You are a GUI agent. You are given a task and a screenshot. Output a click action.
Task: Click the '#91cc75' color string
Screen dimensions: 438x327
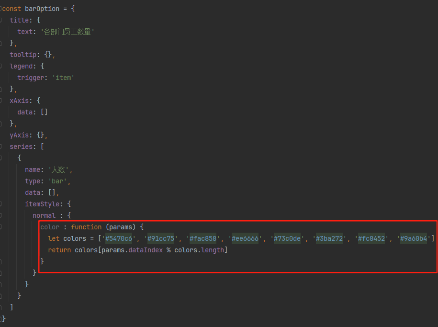[161, 238]
